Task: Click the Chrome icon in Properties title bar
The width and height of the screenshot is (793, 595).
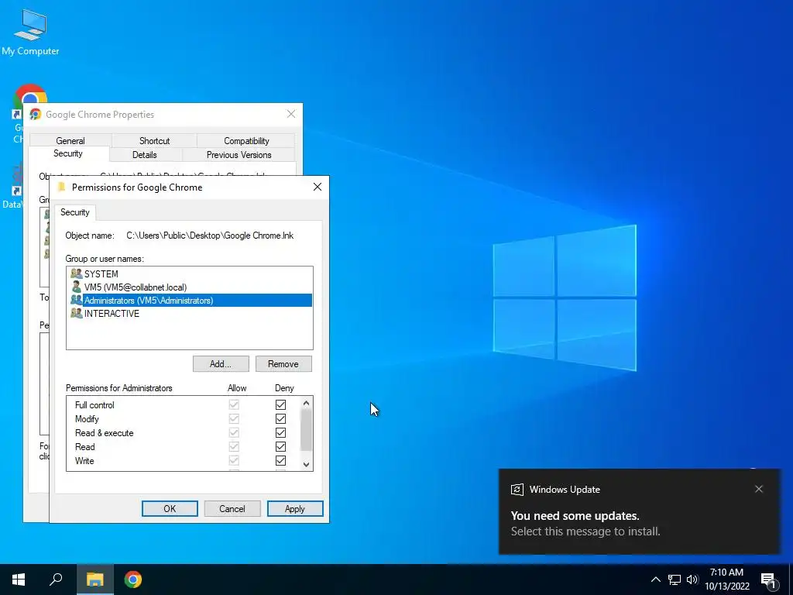Action: tap(36, 115)
